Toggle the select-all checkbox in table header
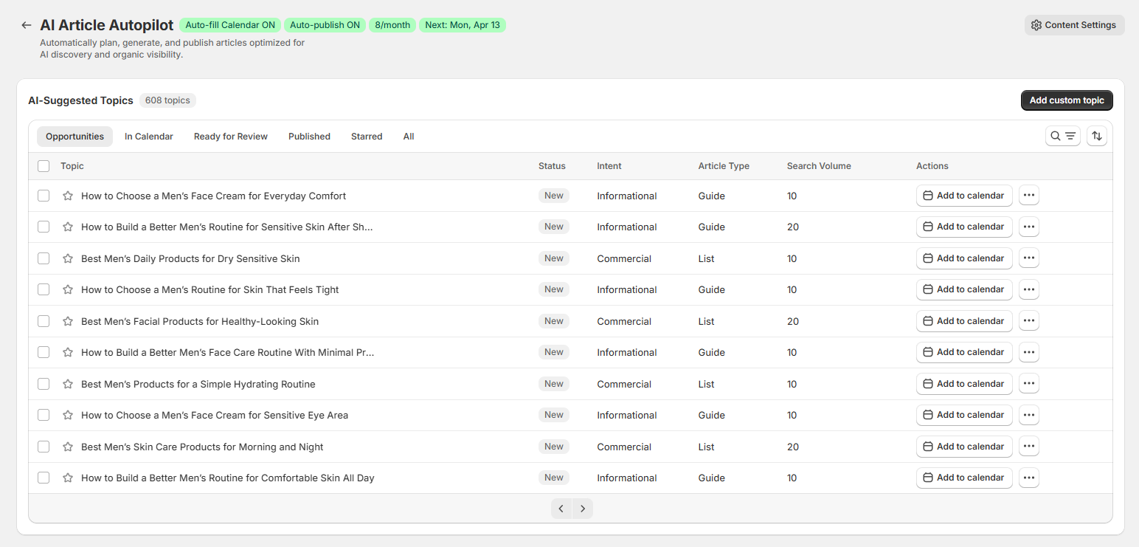This screenshot has width=1139, height=547. [x=44, y=166]
